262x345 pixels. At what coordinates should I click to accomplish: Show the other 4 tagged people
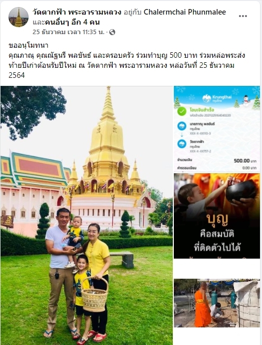pyautogui.click(x=73, y=22)
